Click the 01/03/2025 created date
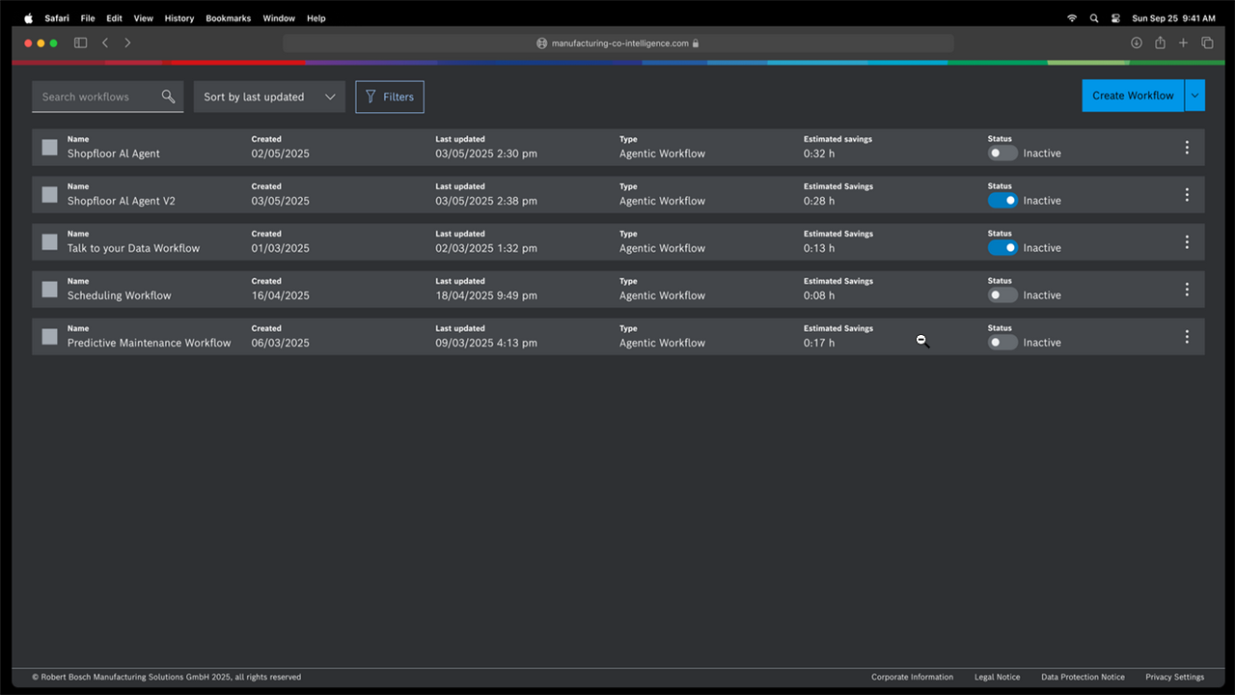This screenshot has height=695, width=1235. pos(281,248)
